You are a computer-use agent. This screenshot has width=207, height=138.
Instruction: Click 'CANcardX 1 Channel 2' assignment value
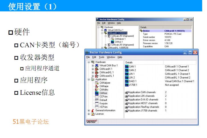click(177, 70)
